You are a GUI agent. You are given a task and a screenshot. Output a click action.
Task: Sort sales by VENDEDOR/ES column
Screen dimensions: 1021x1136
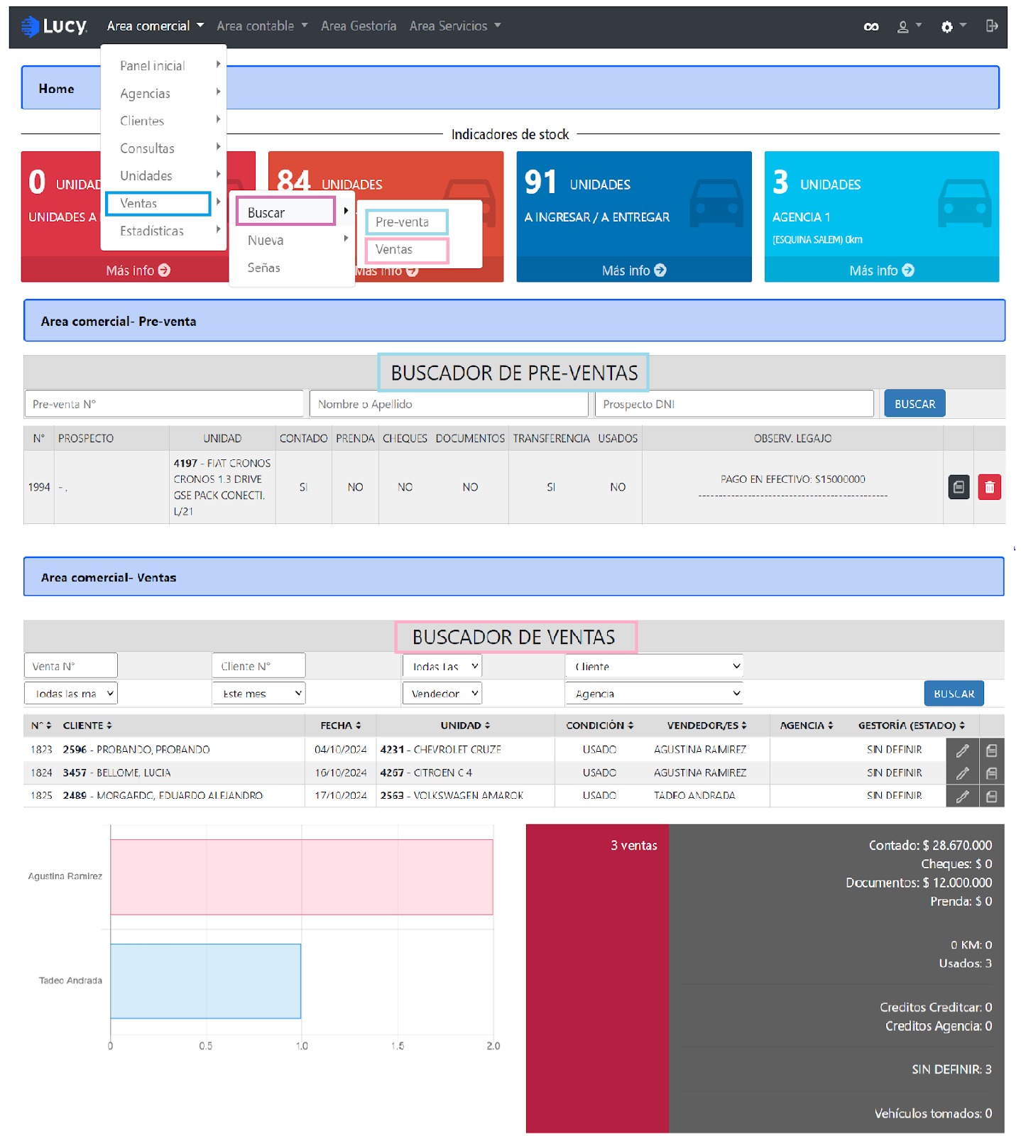click(x=706, y=726)
